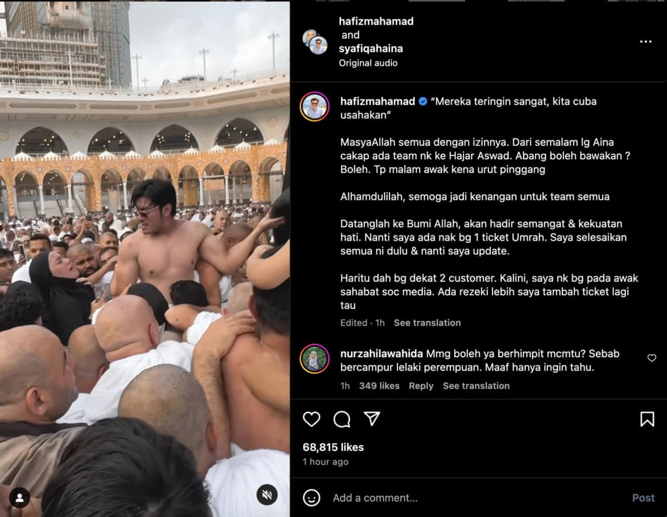Unmute the video audio
This screenshot has width=667, height=517.
click(x=267, y=494)
